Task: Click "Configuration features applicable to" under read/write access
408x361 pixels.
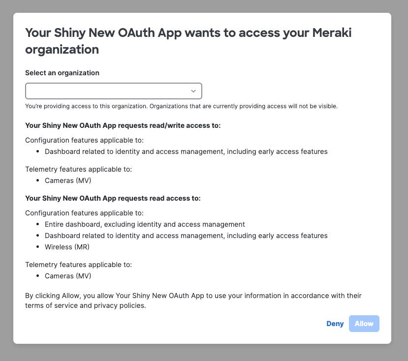Action: (84, 140)
